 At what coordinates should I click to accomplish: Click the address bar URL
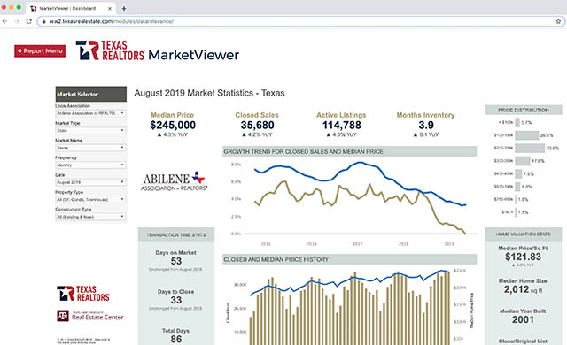coord(112,21)
